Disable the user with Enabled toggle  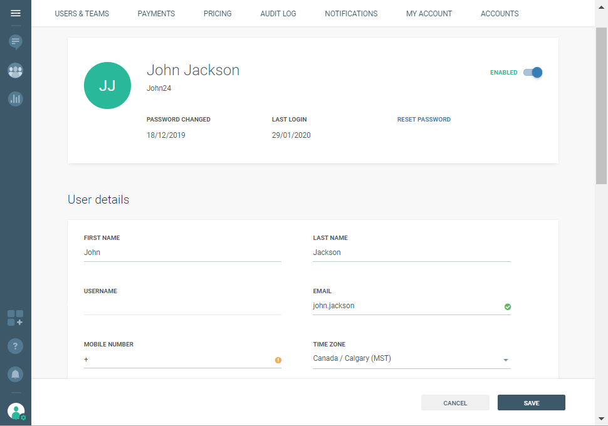533,73
